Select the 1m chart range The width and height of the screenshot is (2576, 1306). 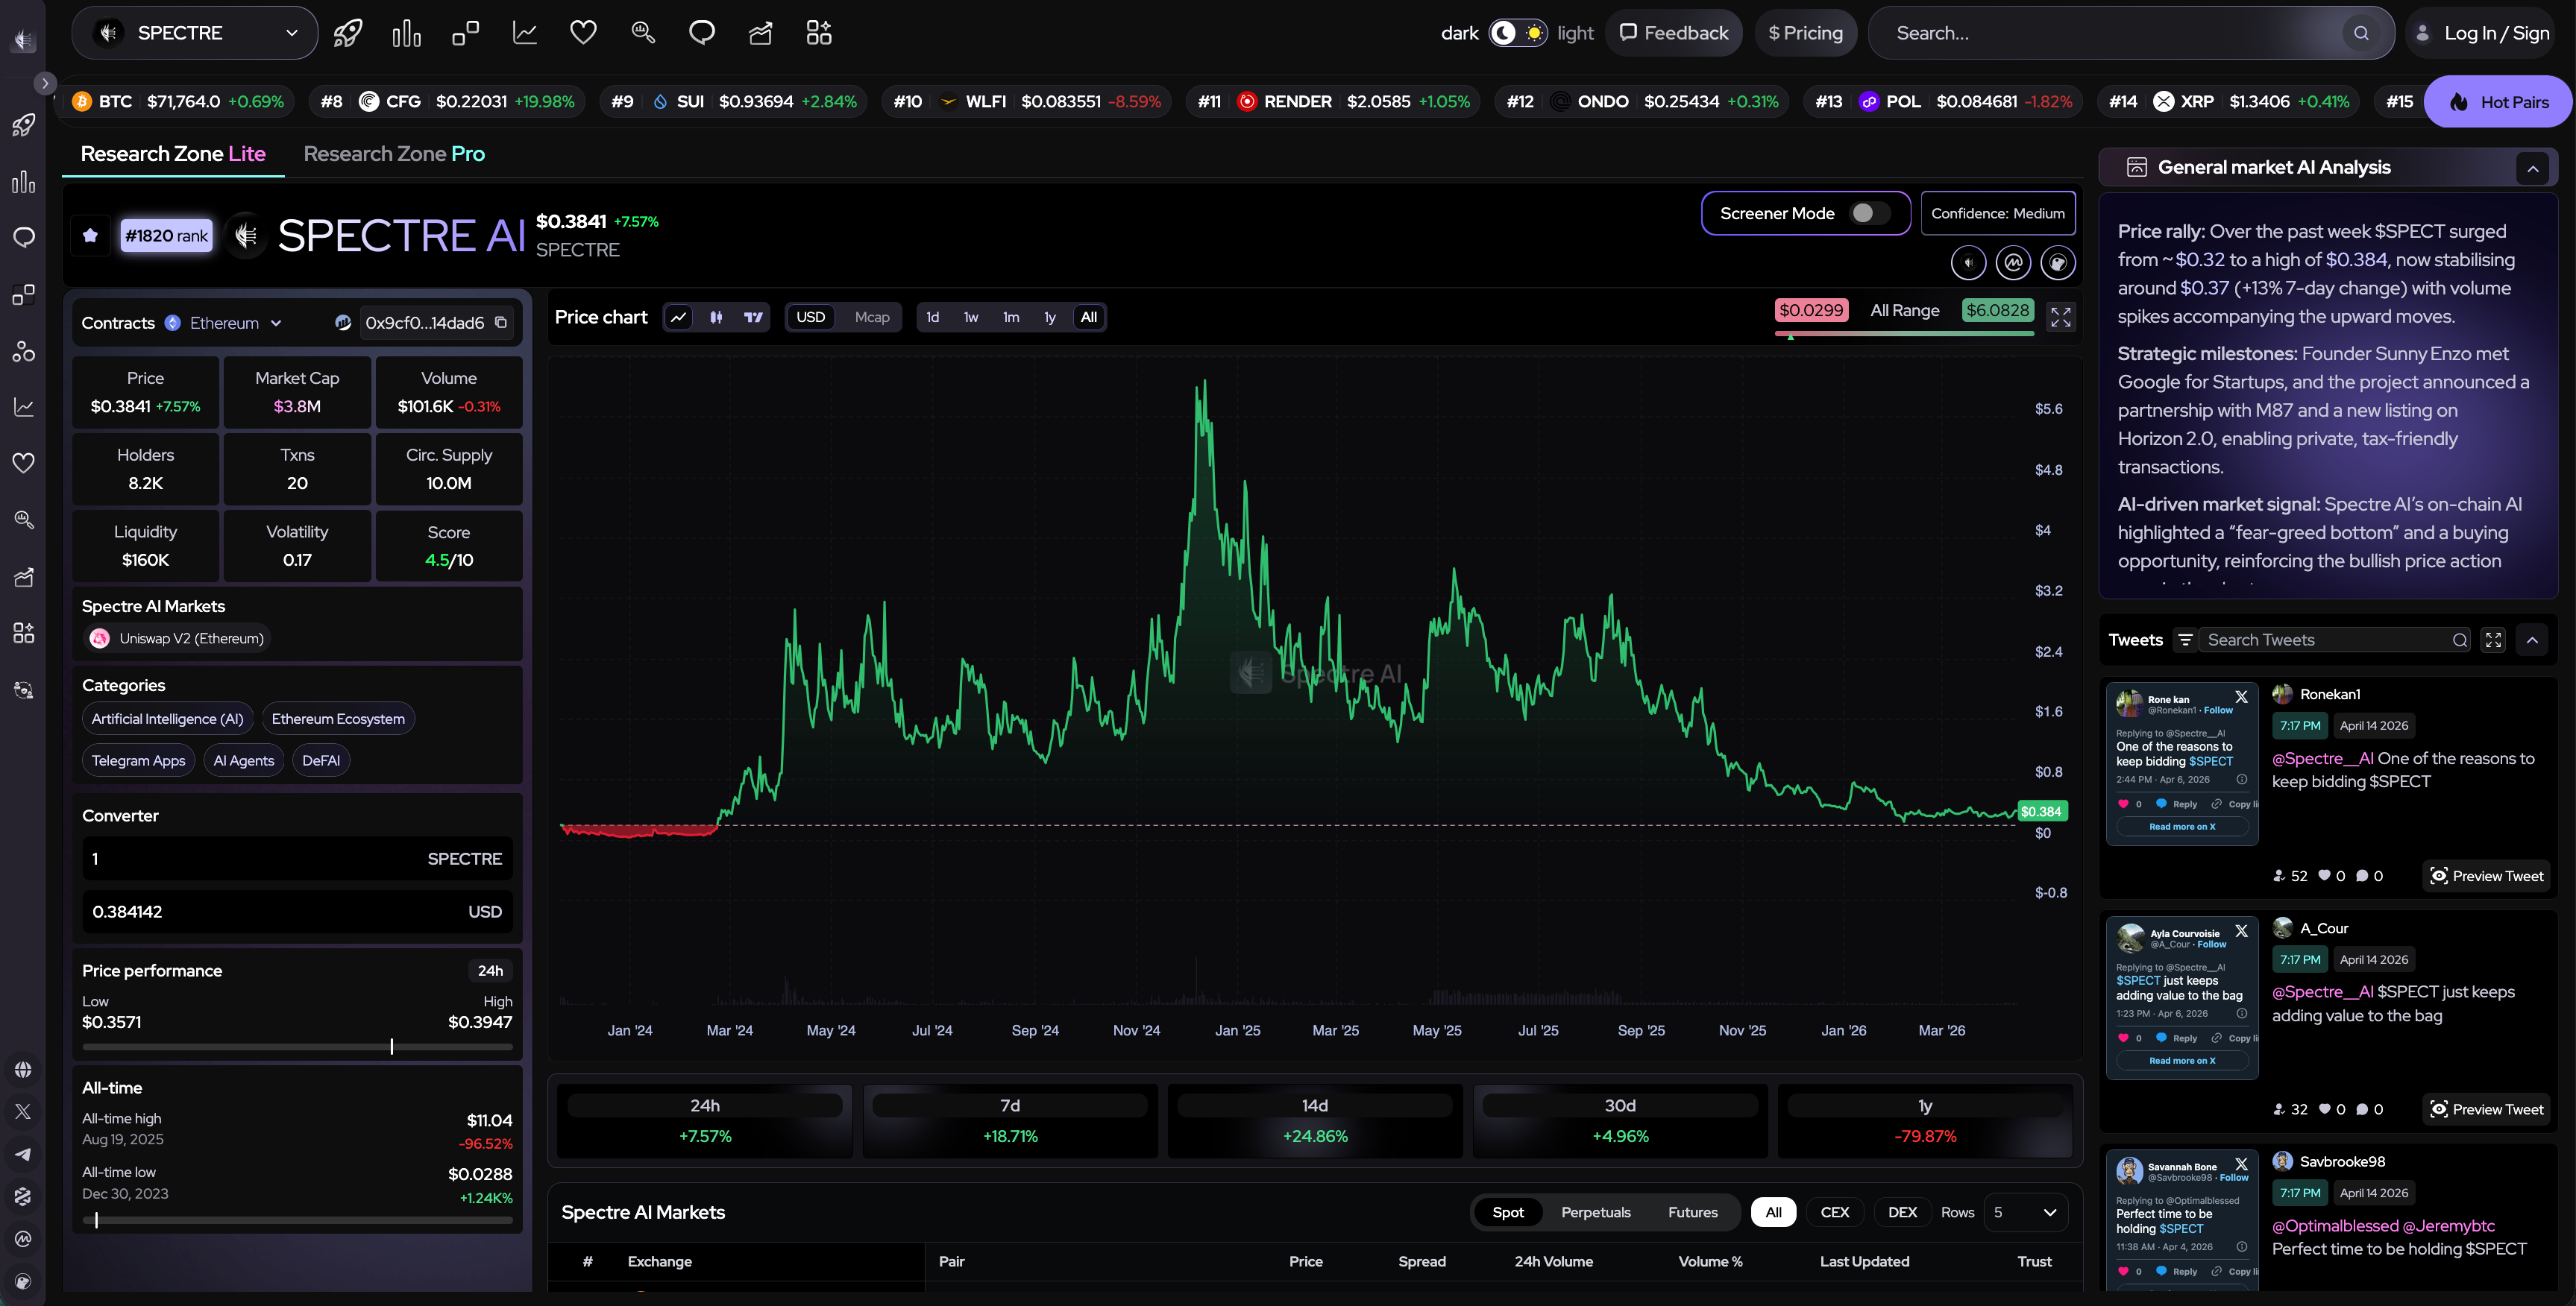[1011, 317]
